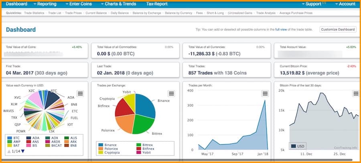Open the Short & Long quicklink
This screenshot has width=361, height=163.
(x=215, y=13)
